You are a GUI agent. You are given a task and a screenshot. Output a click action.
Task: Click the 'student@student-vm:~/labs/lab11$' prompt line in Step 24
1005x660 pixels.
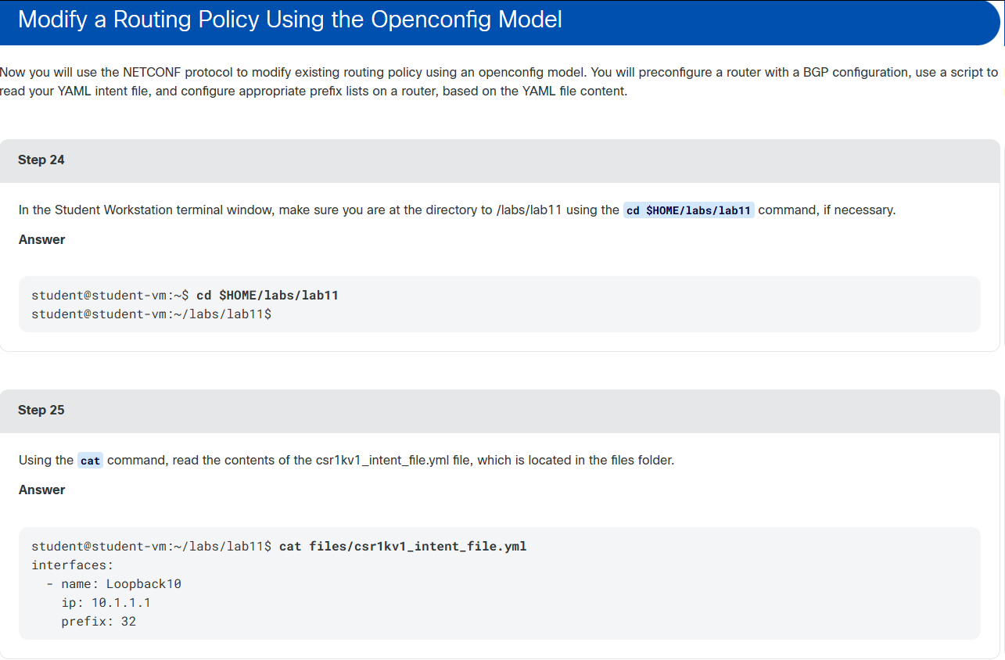tap(151, 314)
